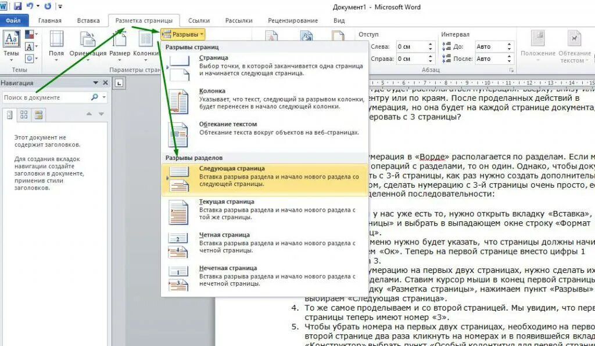Viewport: 595px width, 346px height.
Task: Select the pages thumbnails browse tab
Action: (x=24, y=115)
